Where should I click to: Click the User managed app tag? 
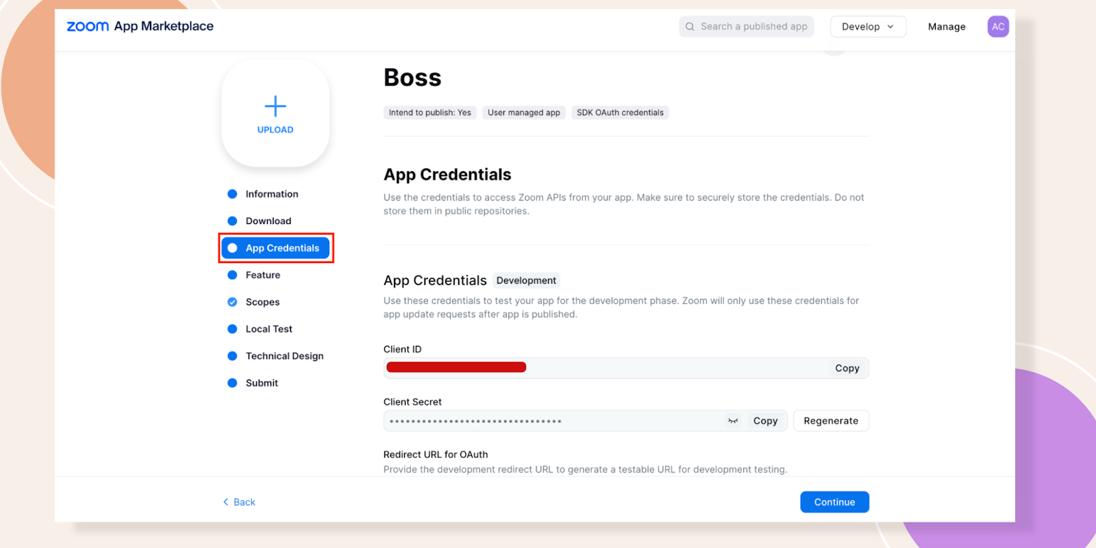click(x=524, y=112)
